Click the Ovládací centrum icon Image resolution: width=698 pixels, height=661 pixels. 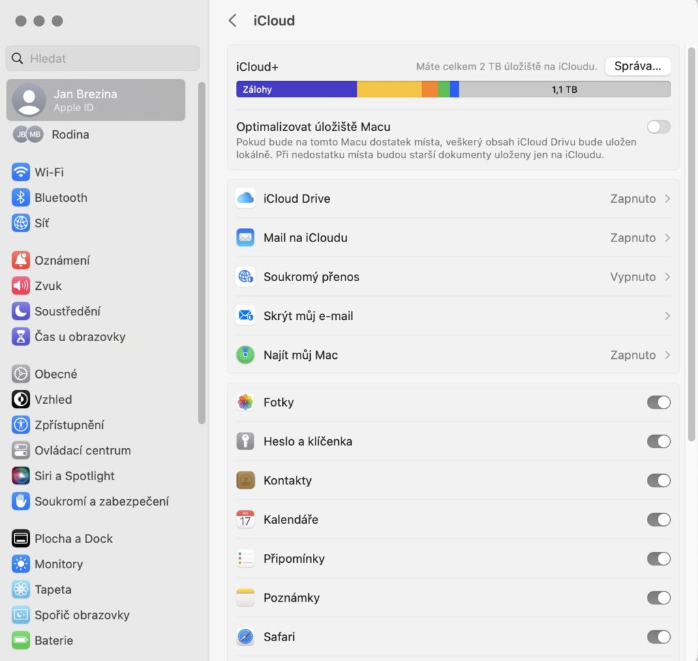[x=20, y=450]
